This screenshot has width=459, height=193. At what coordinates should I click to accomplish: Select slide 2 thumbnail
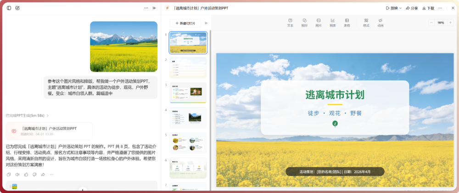click(x=188, y=68)
